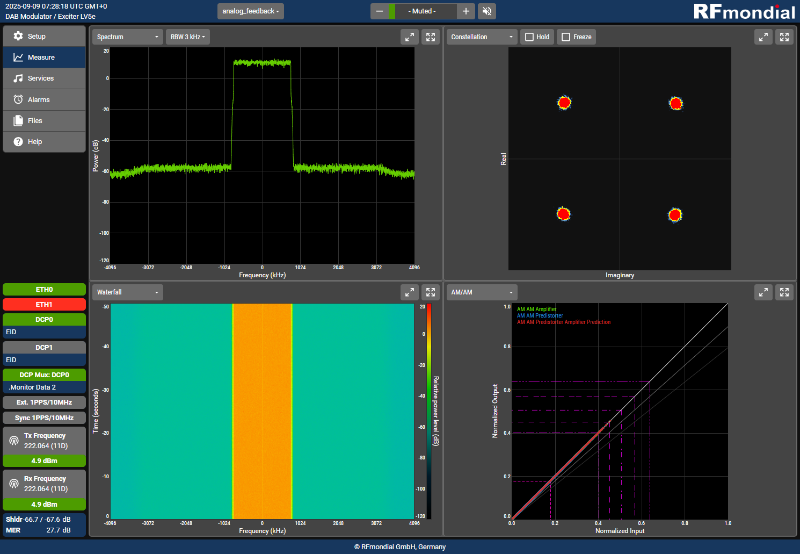Click the DAB Modulator / Exciter LV5e title
Image resolution: width=800 pixels, height=554 pixels.
click(x=50, y=17)
